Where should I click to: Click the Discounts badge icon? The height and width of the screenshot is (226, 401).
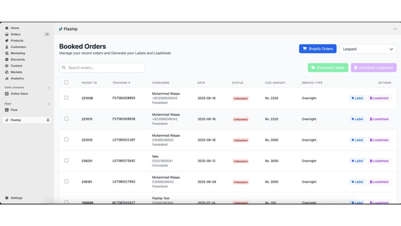(x=7, y=59)
